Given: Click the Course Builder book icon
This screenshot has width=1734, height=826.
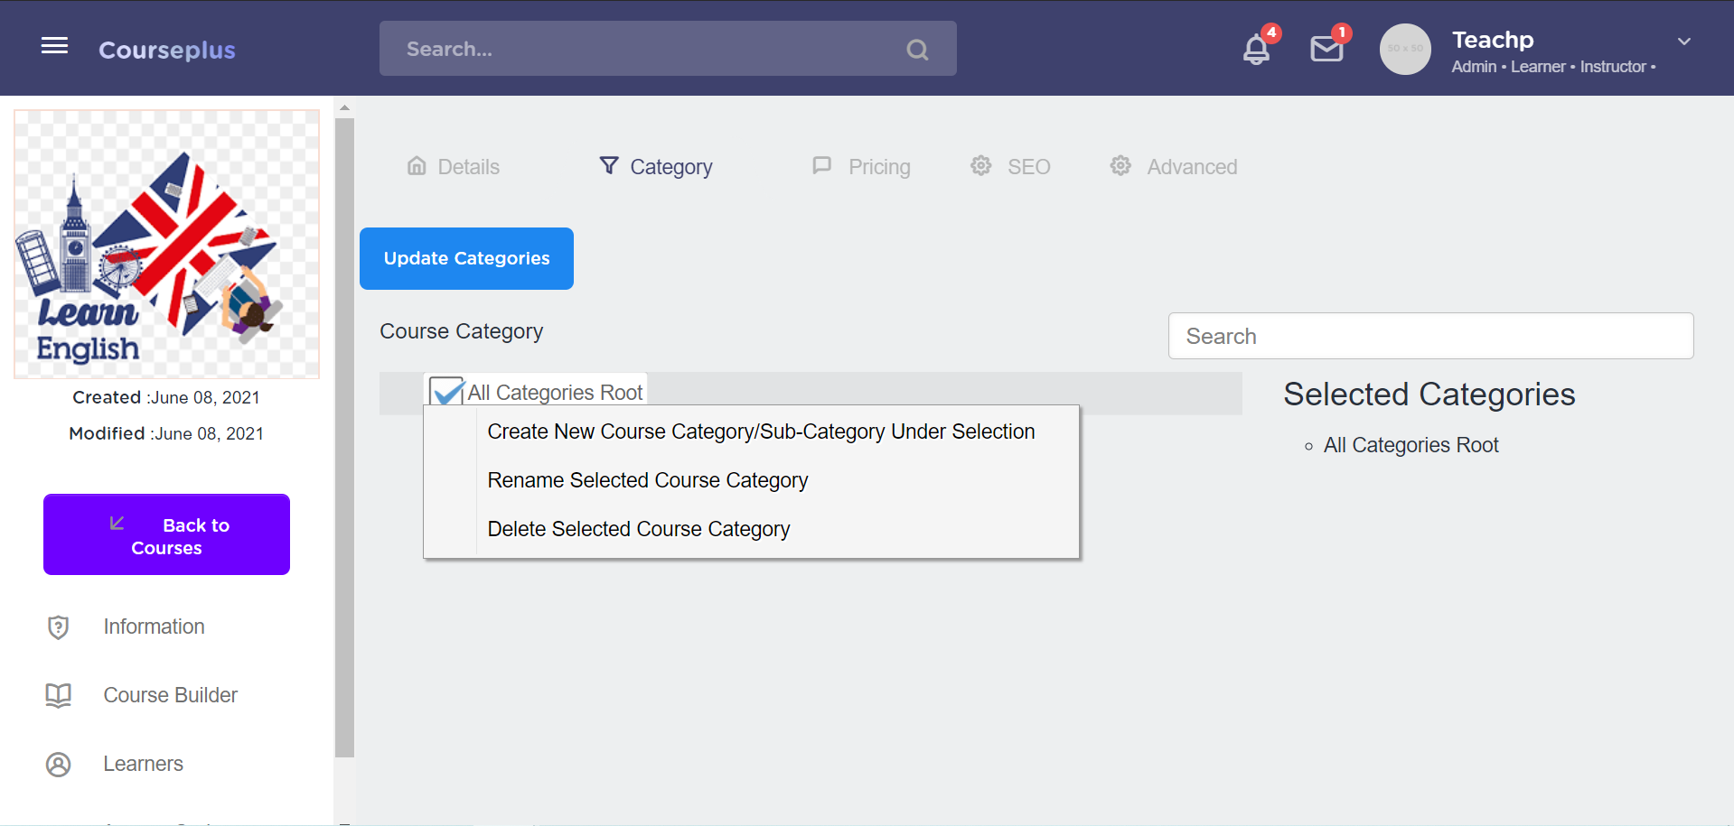Looking at the screenshot, I should click(x=59, y=695).
